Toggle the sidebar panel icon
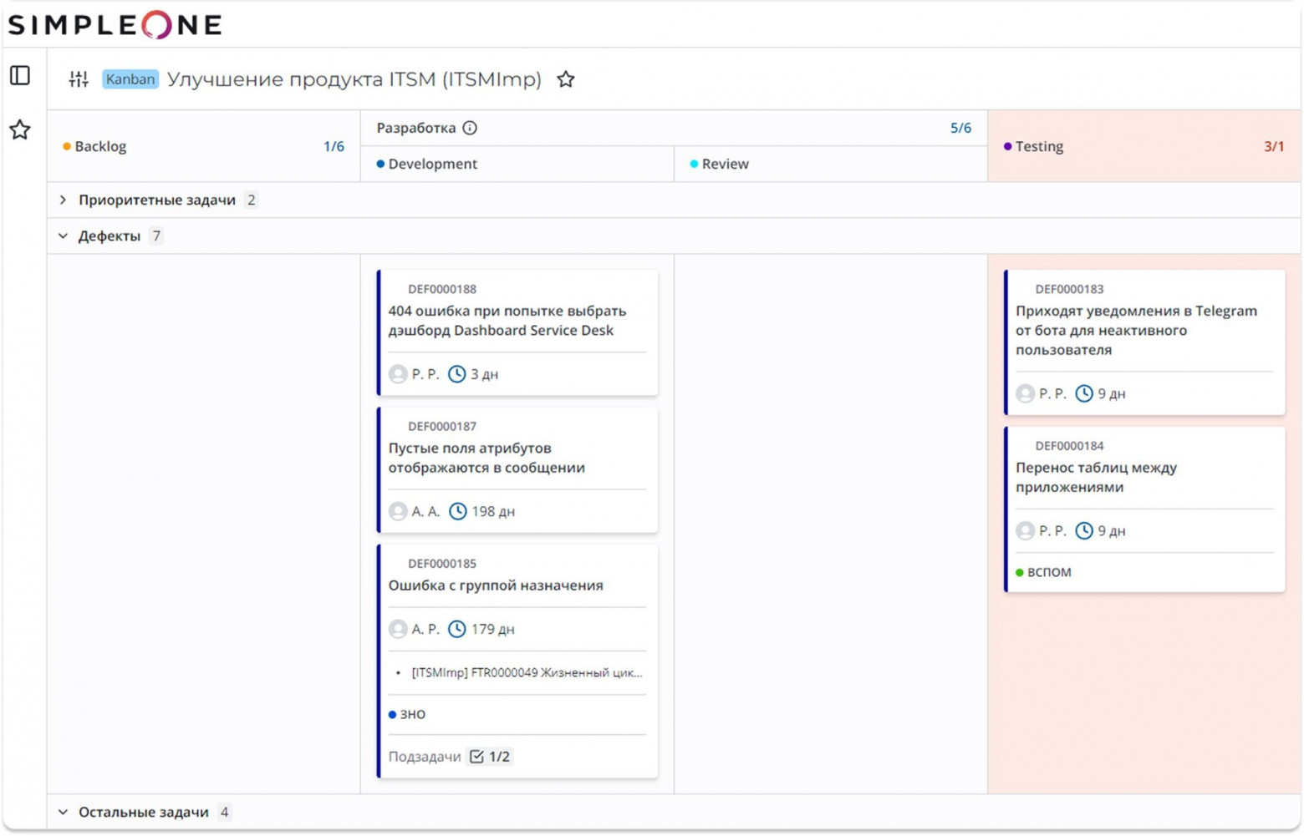Screen dimensions: 1304x836 [x=20, y=76]
